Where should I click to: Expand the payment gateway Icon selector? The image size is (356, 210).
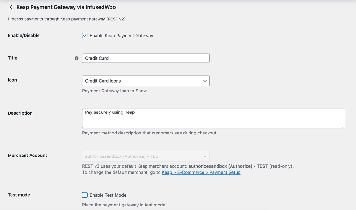[146, 81]
